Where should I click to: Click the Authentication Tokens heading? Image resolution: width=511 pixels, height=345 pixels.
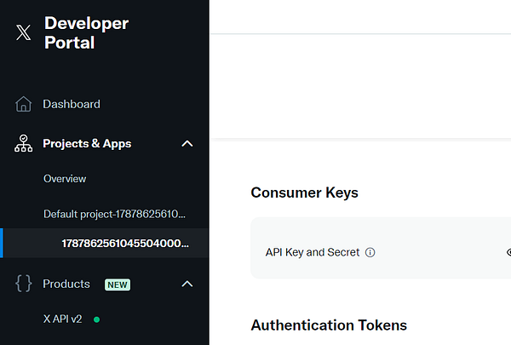click(x=329, y=325)
